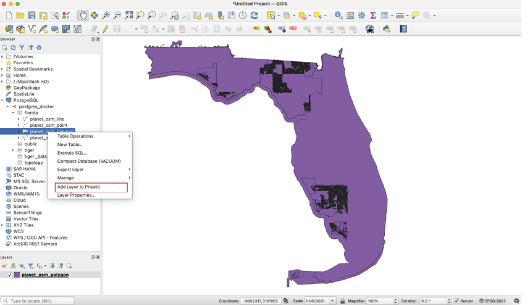Click the New Project icon
Viewport: 530px width, 305px height.
pyautogui.click(x=9, y=15)
